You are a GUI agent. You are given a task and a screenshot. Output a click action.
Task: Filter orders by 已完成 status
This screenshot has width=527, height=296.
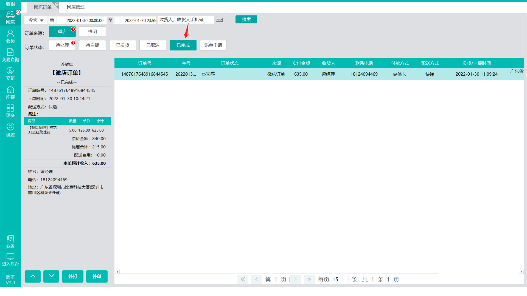[183, 45]
